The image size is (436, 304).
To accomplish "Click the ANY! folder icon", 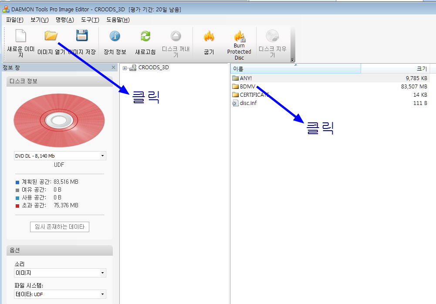I will coord(236,78).
